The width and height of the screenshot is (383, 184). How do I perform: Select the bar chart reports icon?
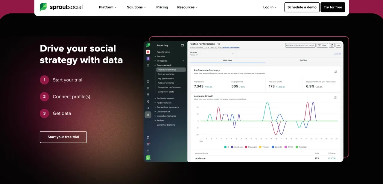(x=148, y=115)
